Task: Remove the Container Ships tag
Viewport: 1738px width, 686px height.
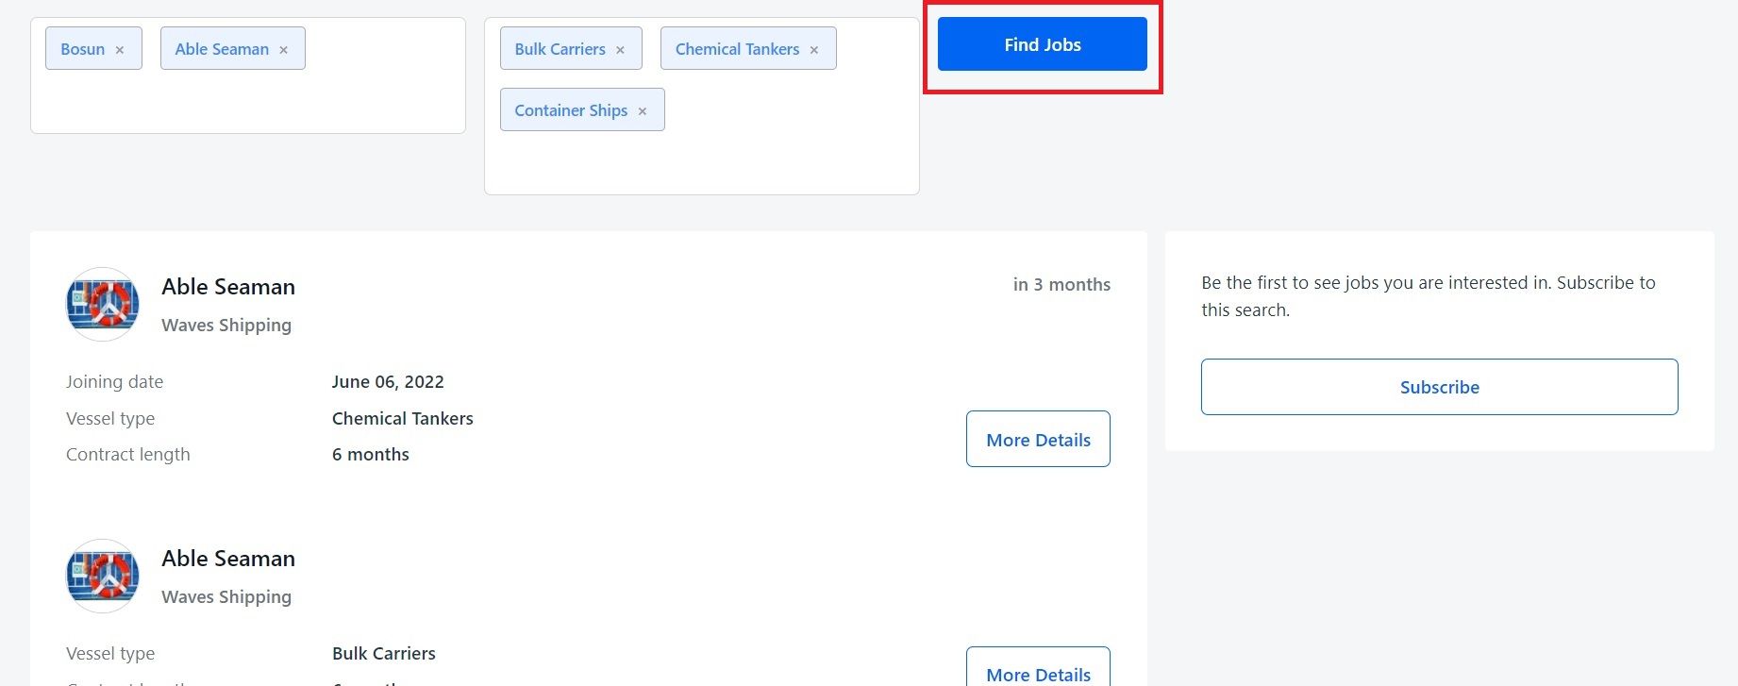Action: point(643,111)
